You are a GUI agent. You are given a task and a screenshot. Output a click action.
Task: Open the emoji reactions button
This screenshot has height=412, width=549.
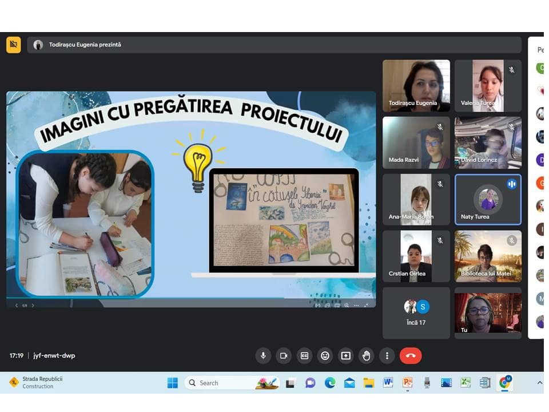(x=325, y=356)
